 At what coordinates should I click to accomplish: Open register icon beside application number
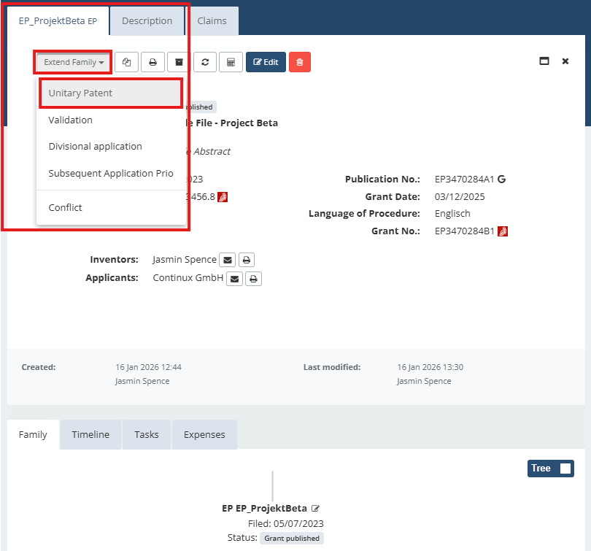coord(223,197)
